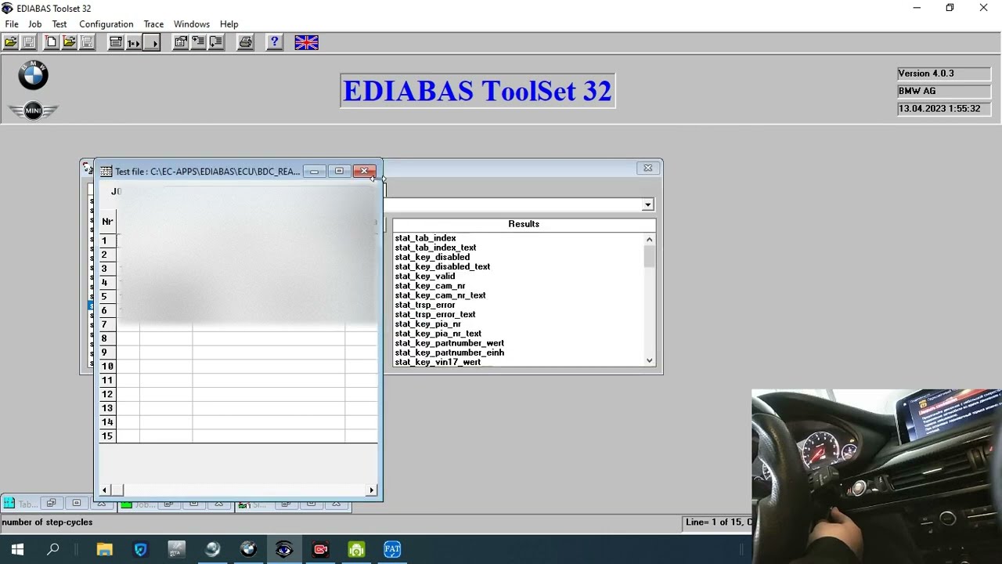Click the first greyed-out save diskette icon
The height and width of the screenshot is (564, 1002).
[29, 42]
